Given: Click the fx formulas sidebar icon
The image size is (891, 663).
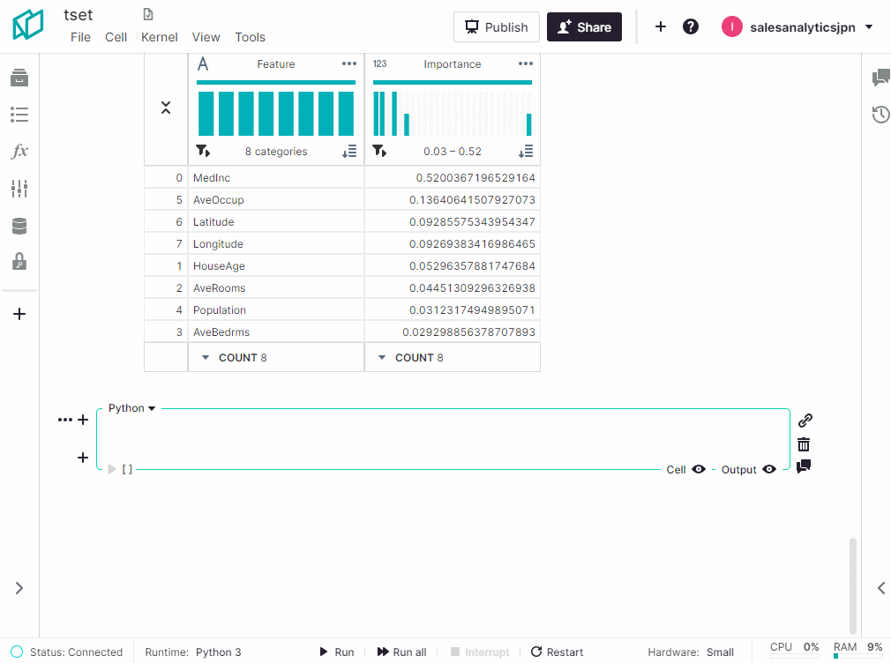Looking at the screenshot, I should pos(19,152).
